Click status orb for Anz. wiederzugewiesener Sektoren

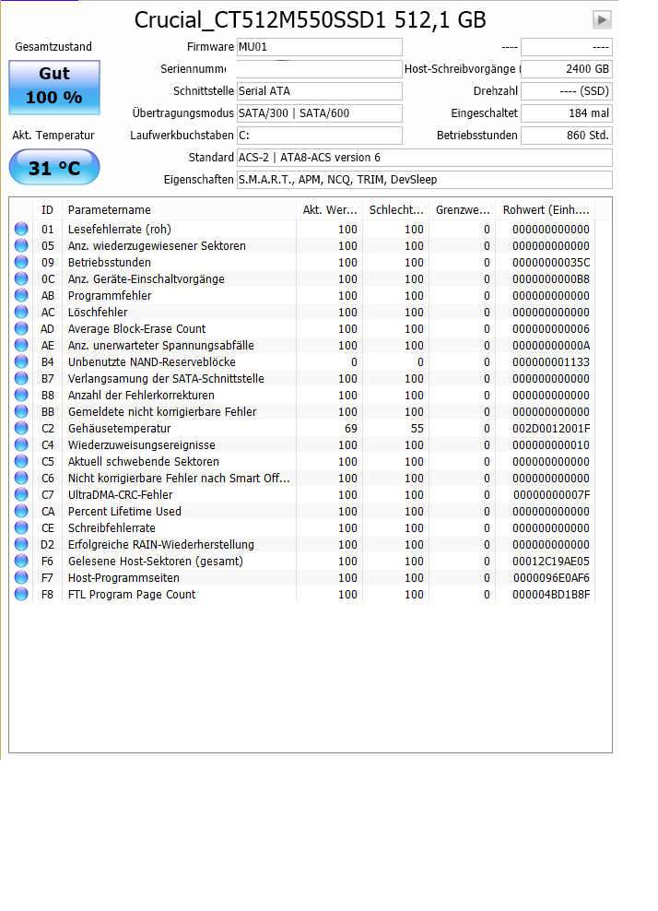21,245
